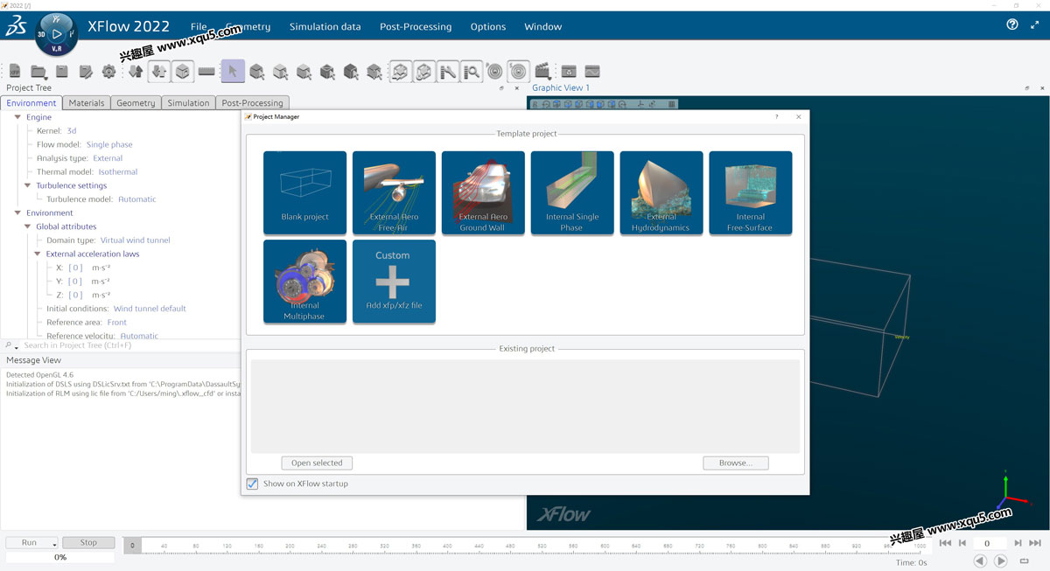
Task: Click the Stop button
Action: (x=88, y=543)
